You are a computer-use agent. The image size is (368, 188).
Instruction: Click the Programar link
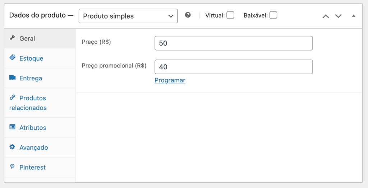170,80
